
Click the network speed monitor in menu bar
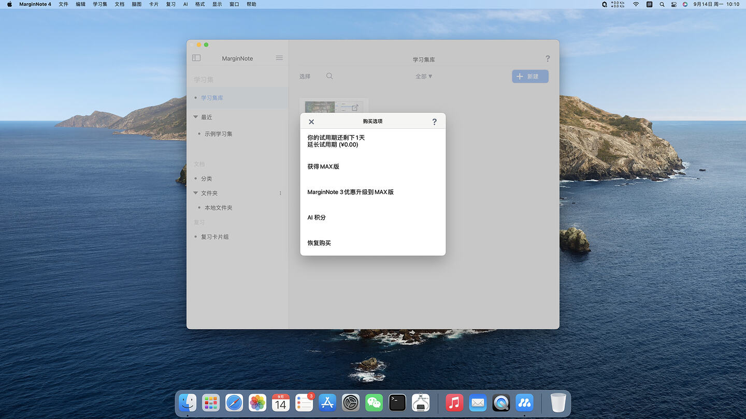618,4
